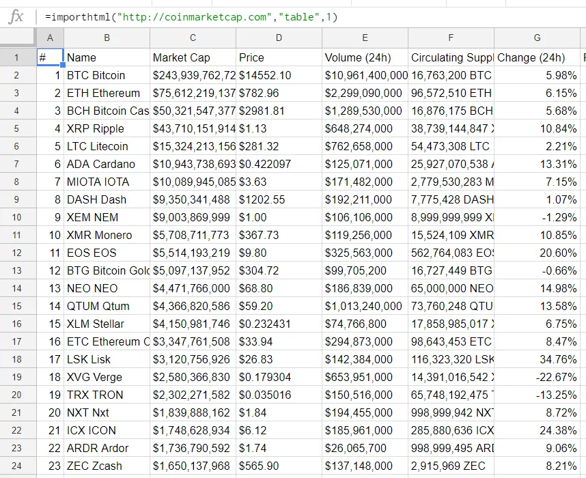Click the 'QTUM Qtum' cell

[107, 306]
